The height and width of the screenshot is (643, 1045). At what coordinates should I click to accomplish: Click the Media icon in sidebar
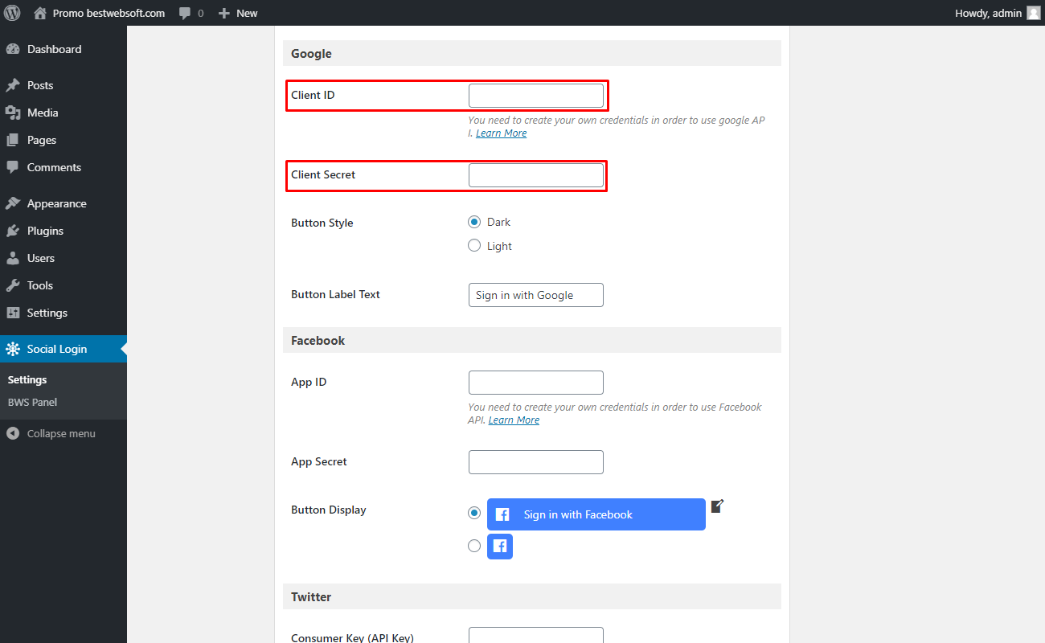13,113
